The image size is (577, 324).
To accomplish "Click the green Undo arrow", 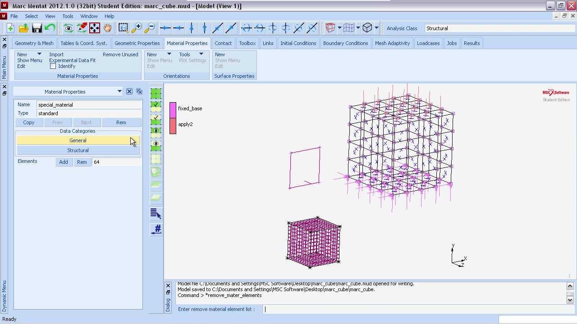I will click(50, 28).
